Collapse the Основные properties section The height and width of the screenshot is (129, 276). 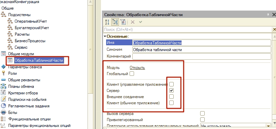pos(105,36)
